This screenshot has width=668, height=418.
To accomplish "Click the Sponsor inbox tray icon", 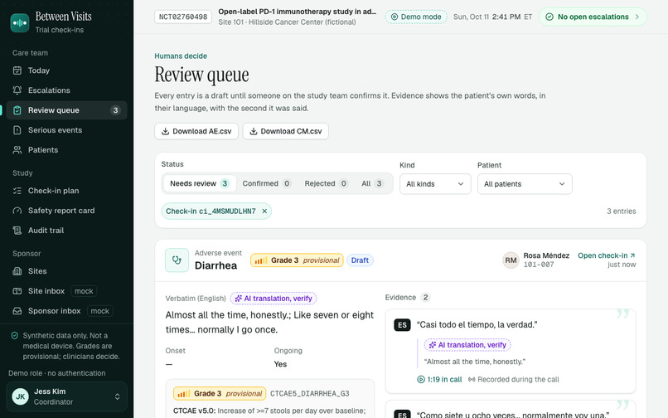I will point(17,311).
